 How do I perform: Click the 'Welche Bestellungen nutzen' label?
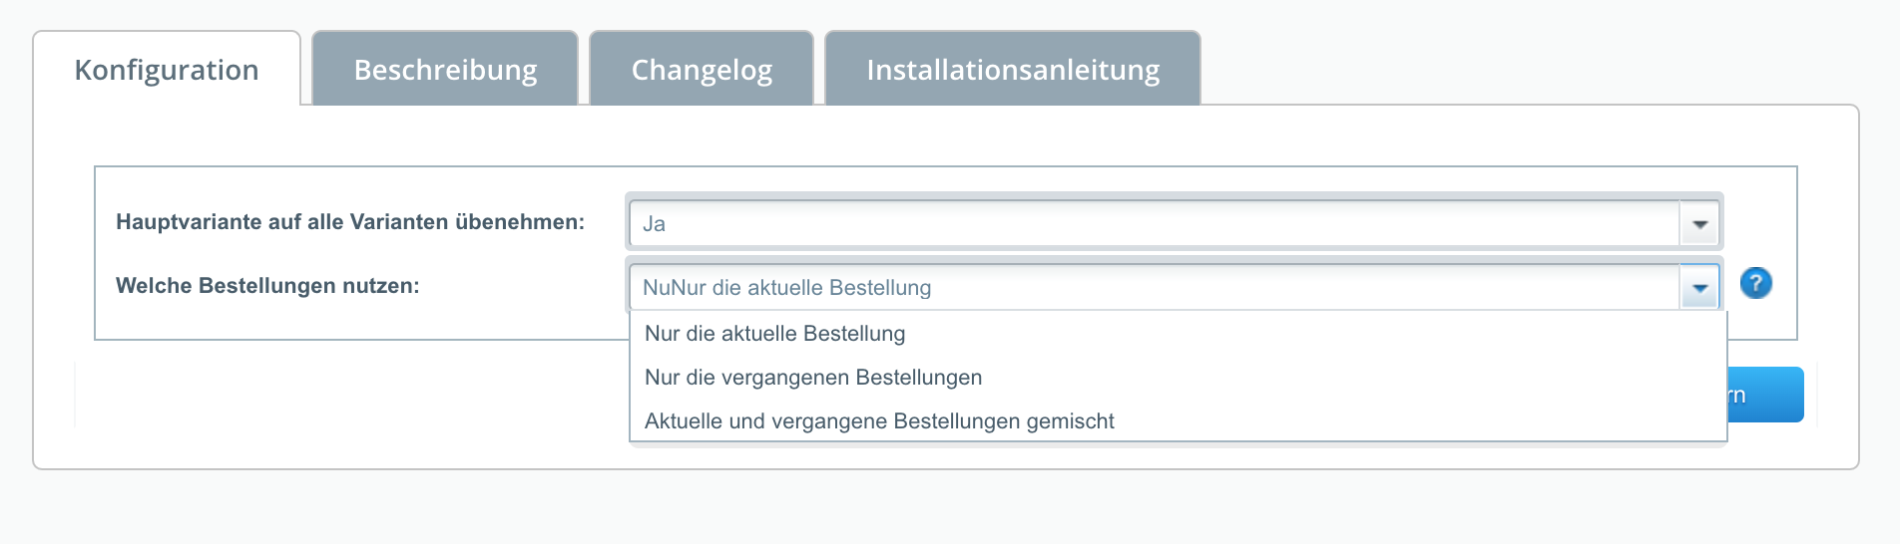click(x=267, y=286)
